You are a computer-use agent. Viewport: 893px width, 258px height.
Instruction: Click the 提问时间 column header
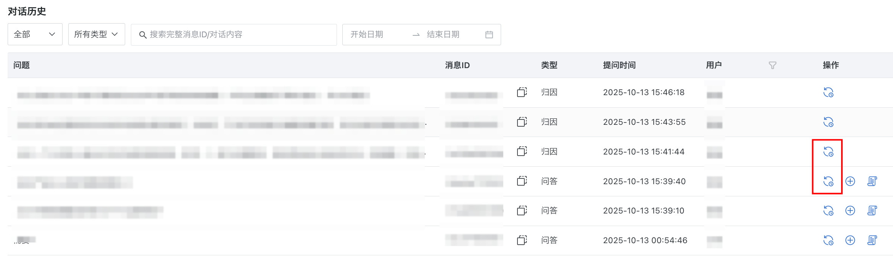coord(619,65)
